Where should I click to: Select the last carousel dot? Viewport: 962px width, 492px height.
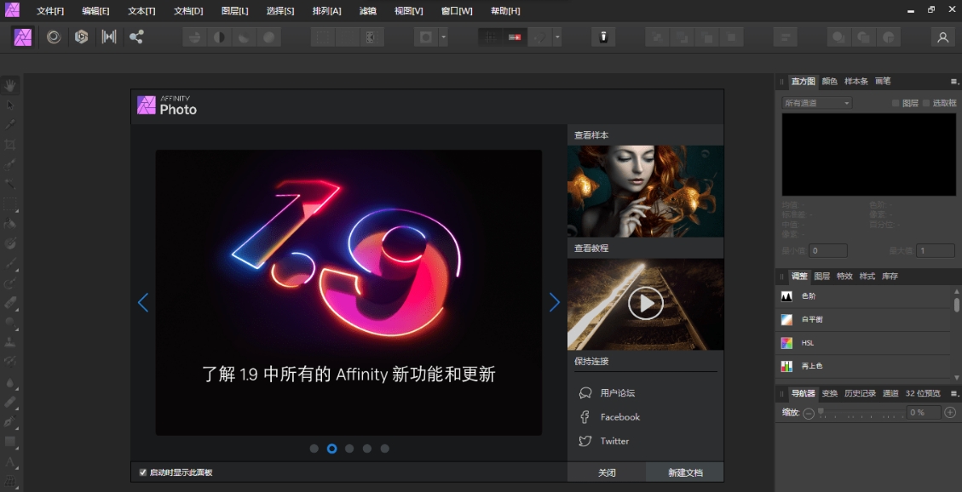point(384,449)
